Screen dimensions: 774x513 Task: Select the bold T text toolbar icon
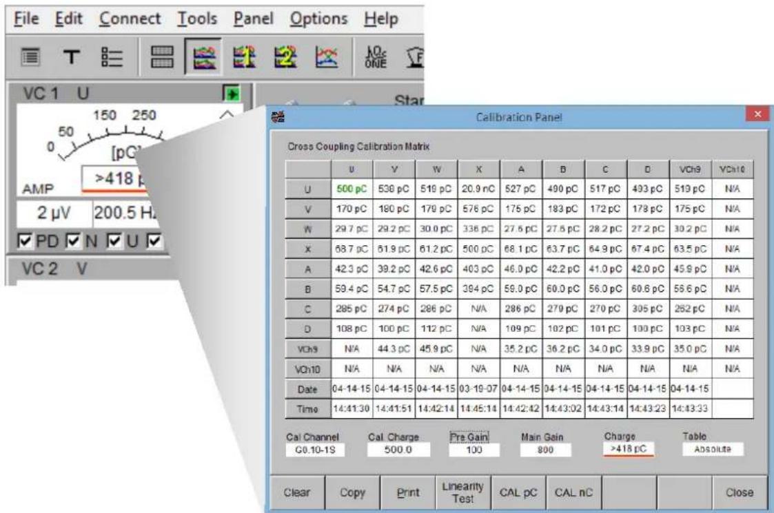coord(72,57)
